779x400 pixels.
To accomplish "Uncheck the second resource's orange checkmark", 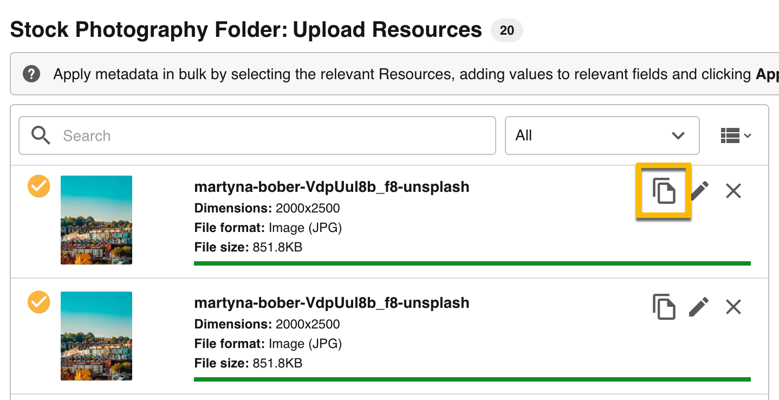I will [39, 302].
